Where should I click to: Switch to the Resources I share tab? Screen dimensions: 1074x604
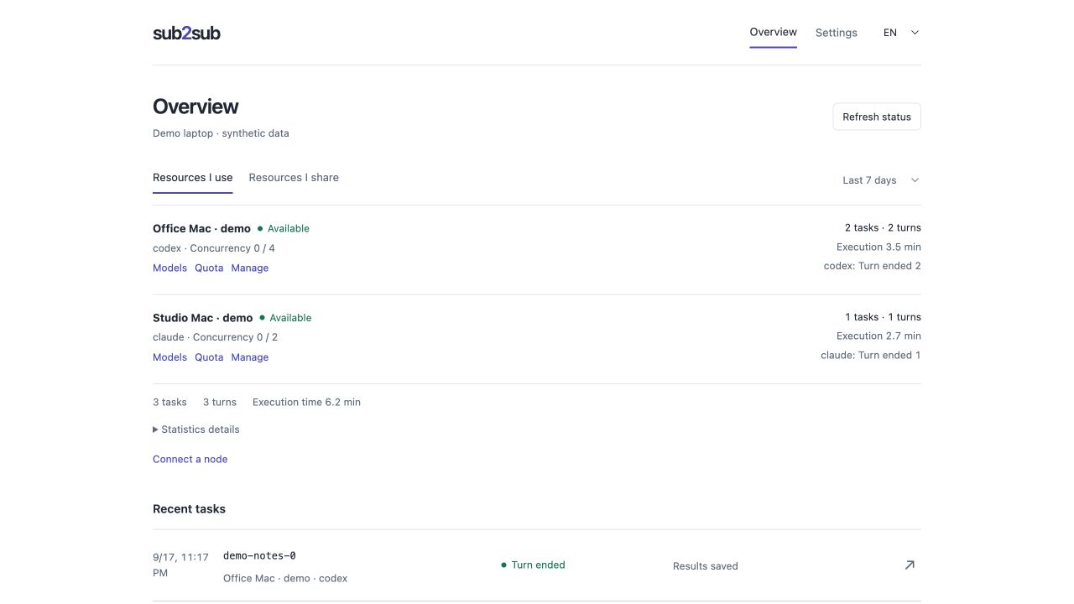tap(294, 178)
